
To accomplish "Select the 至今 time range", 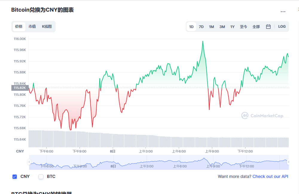I will click(x=243, y=27).
